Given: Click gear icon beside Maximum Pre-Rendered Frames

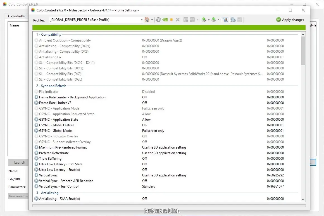Looking at the screenshot, I should tap(36, 147).
